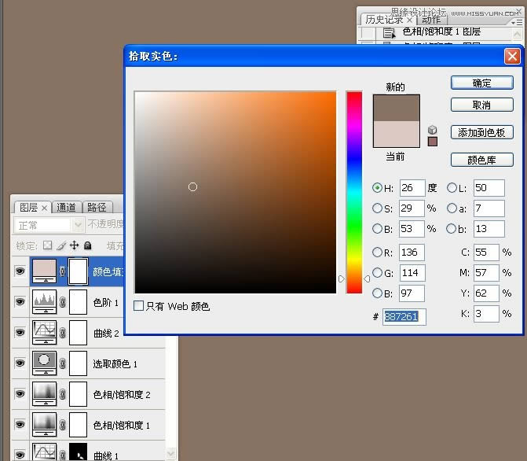
Task: Hide the Selective Color 1 (选取颜色 1) layer
Action: [x=20, y=363]
